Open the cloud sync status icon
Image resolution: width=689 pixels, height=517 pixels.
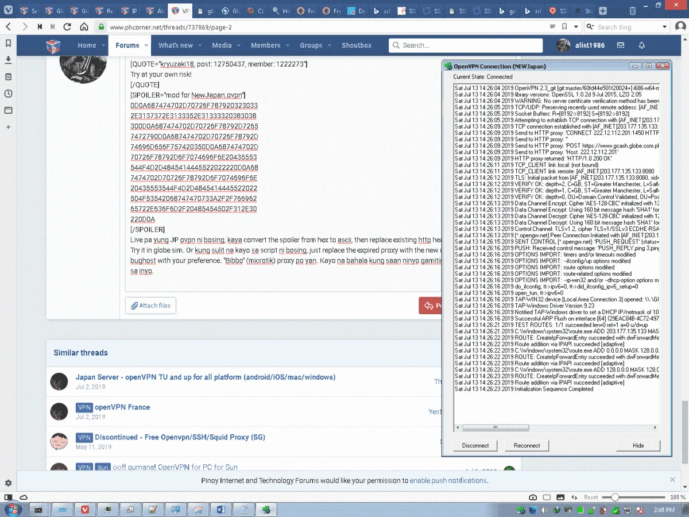pyautogui.click(x=24, y=497)
